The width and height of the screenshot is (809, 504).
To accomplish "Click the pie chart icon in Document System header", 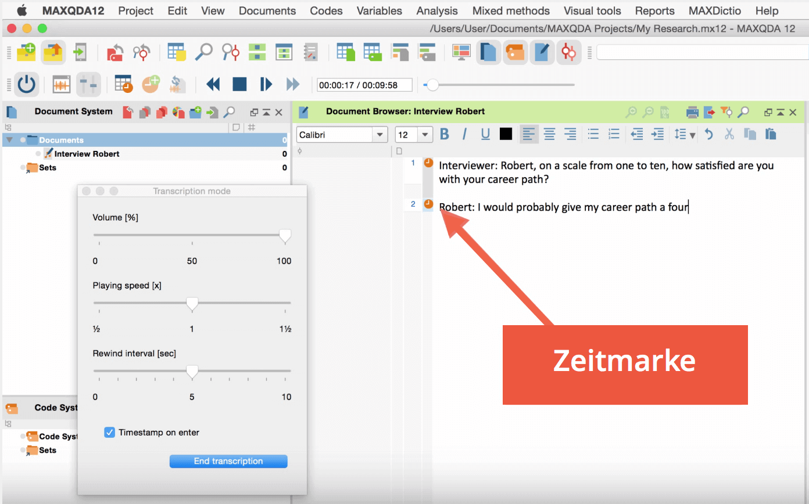I will point(179,112).
